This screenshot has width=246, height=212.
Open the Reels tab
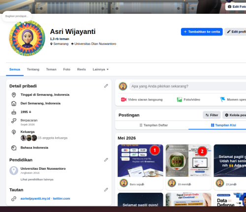pyautogui.click(x=81, y=69)
